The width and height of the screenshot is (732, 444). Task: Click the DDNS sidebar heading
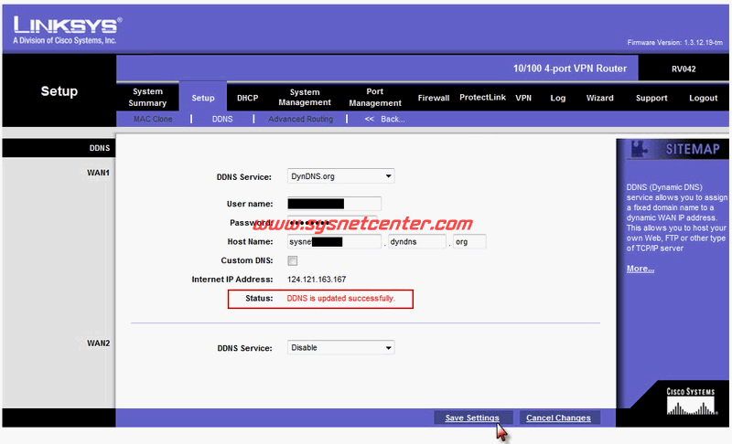point(100,148)
